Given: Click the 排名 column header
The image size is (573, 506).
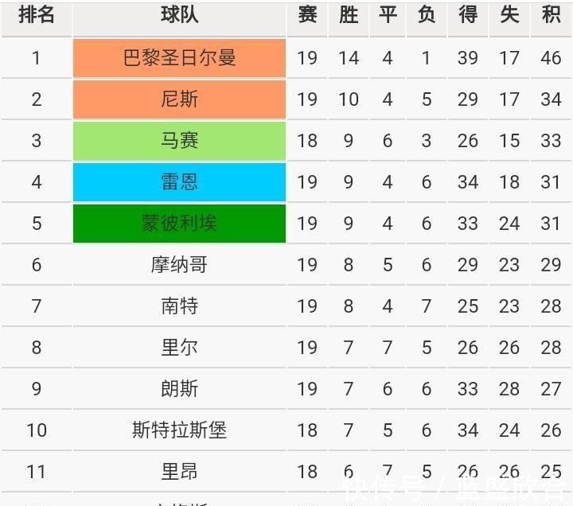Looking at the screenshot, I should click(36, 15).
